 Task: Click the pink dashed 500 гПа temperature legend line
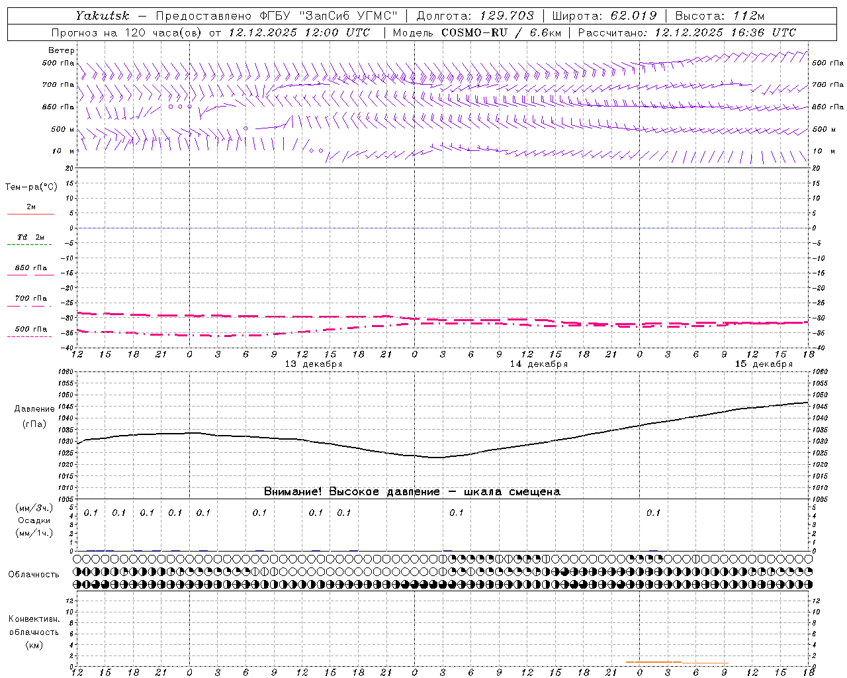pos(30,336)
